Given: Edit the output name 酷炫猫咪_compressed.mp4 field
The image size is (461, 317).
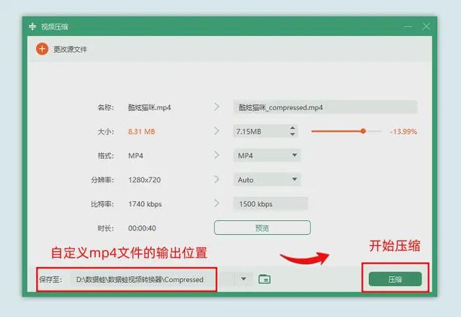Looking at the screenshot, I should click(x=325, y=107).
